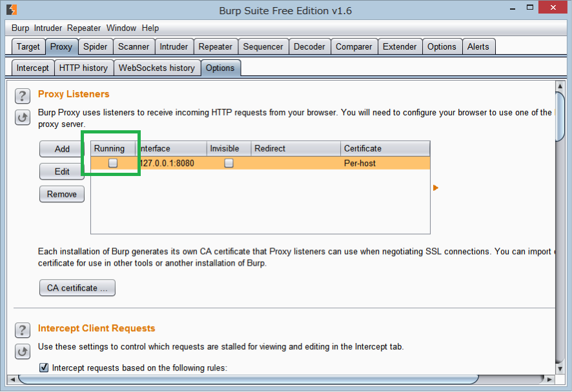Click the vertical scrollbar down arrow
The image size is (572, 392).
click(560, 369)
